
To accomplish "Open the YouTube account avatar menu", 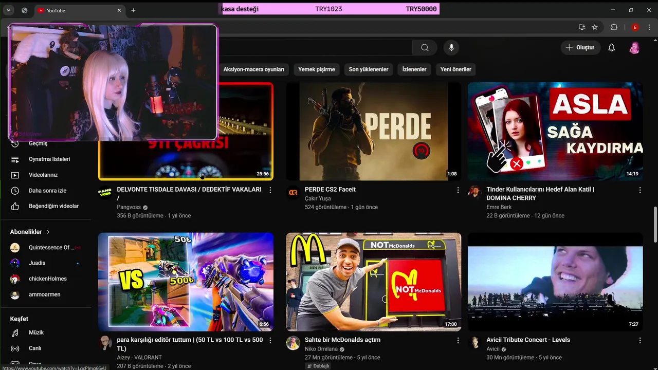I will click(634, 48).
